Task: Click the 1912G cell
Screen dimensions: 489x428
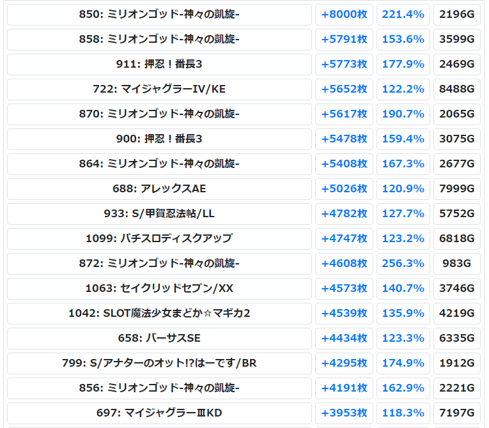Action: pos(457,363)
